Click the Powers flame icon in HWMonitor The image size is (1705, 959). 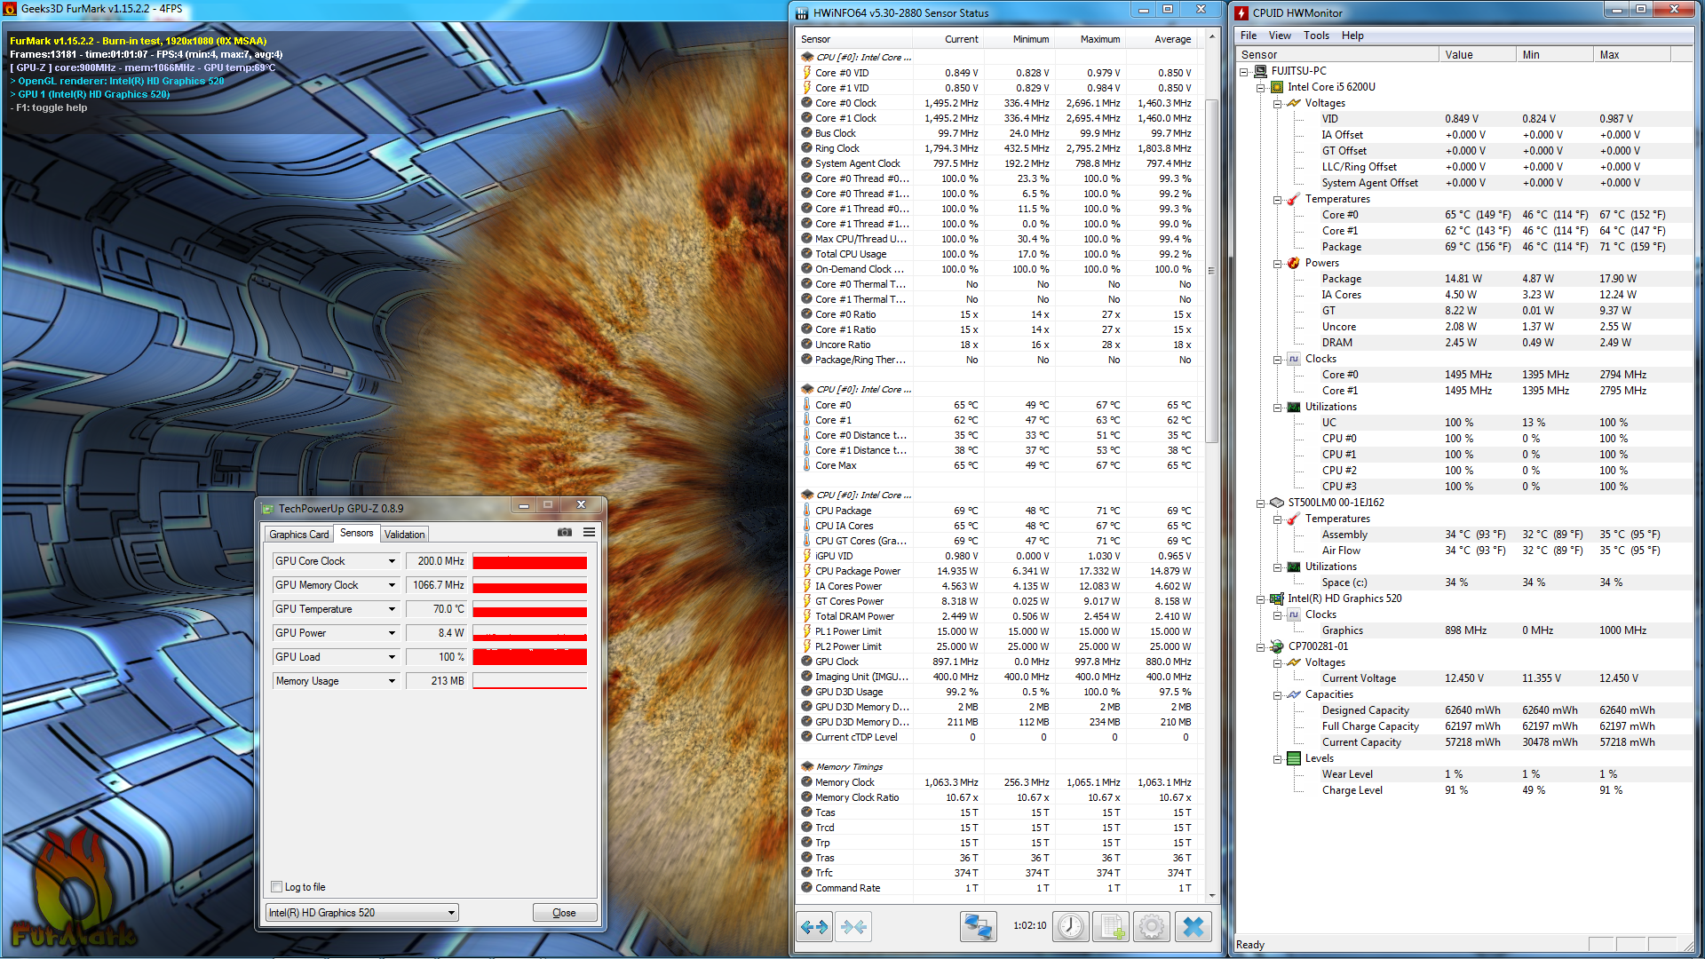point(1294,263)
